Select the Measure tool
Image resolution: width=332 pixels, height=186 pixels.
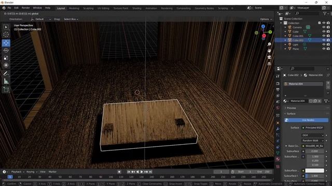click(6, 81)
